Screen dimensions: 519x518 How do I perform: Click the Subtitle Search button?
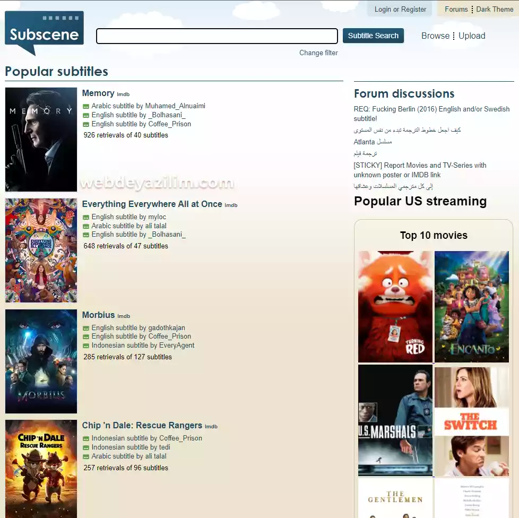point(373,36)
